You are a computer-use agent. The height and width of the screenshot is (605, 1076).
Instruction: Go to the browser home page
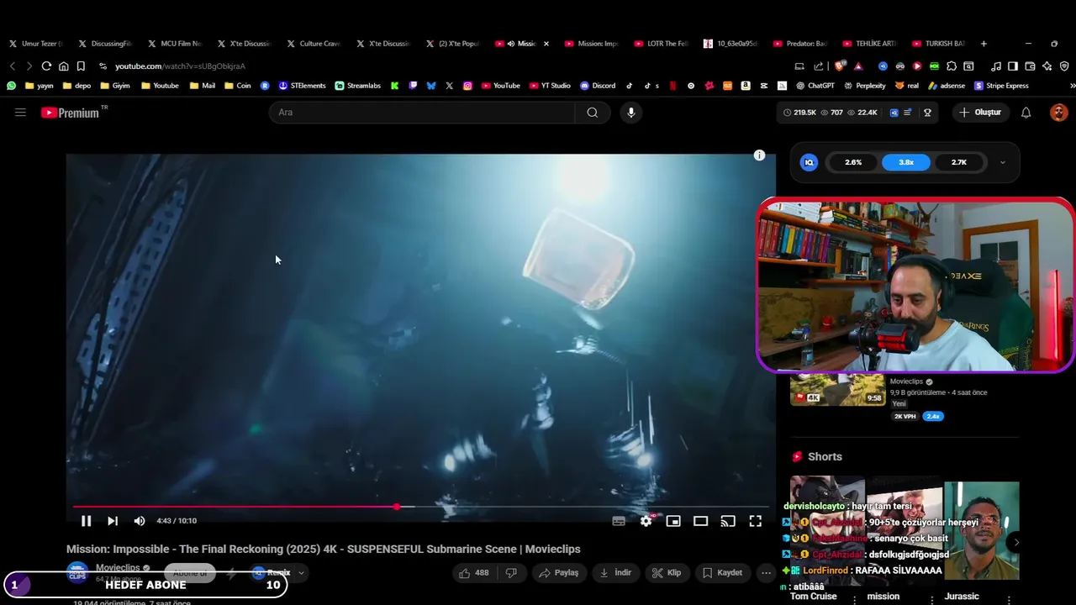[63, 66]
